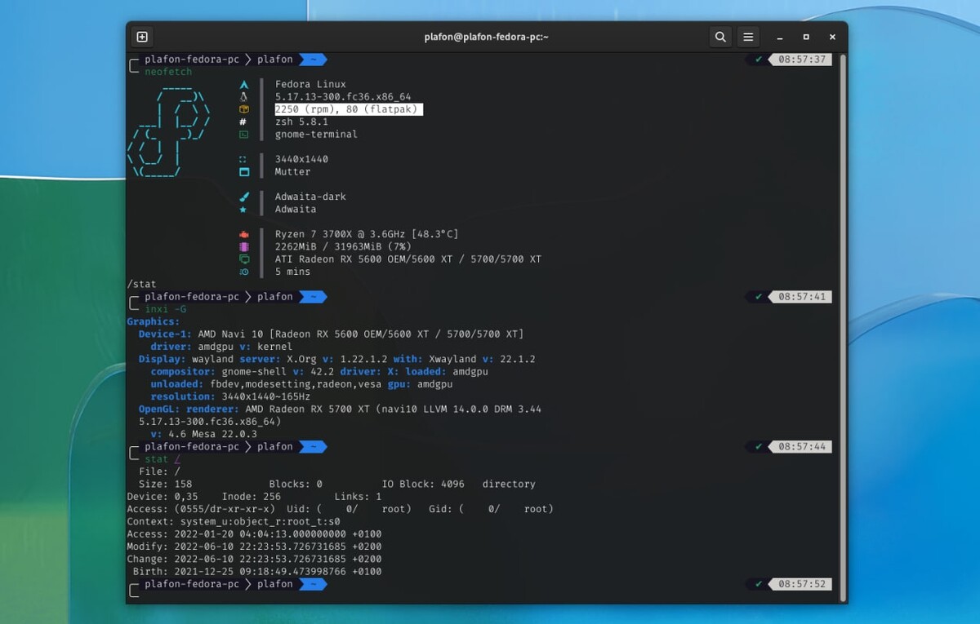This screenshot has height=624, width=980.
Task: Click the package box icon beside 2250 (rpm)
Action: [243, 109]
